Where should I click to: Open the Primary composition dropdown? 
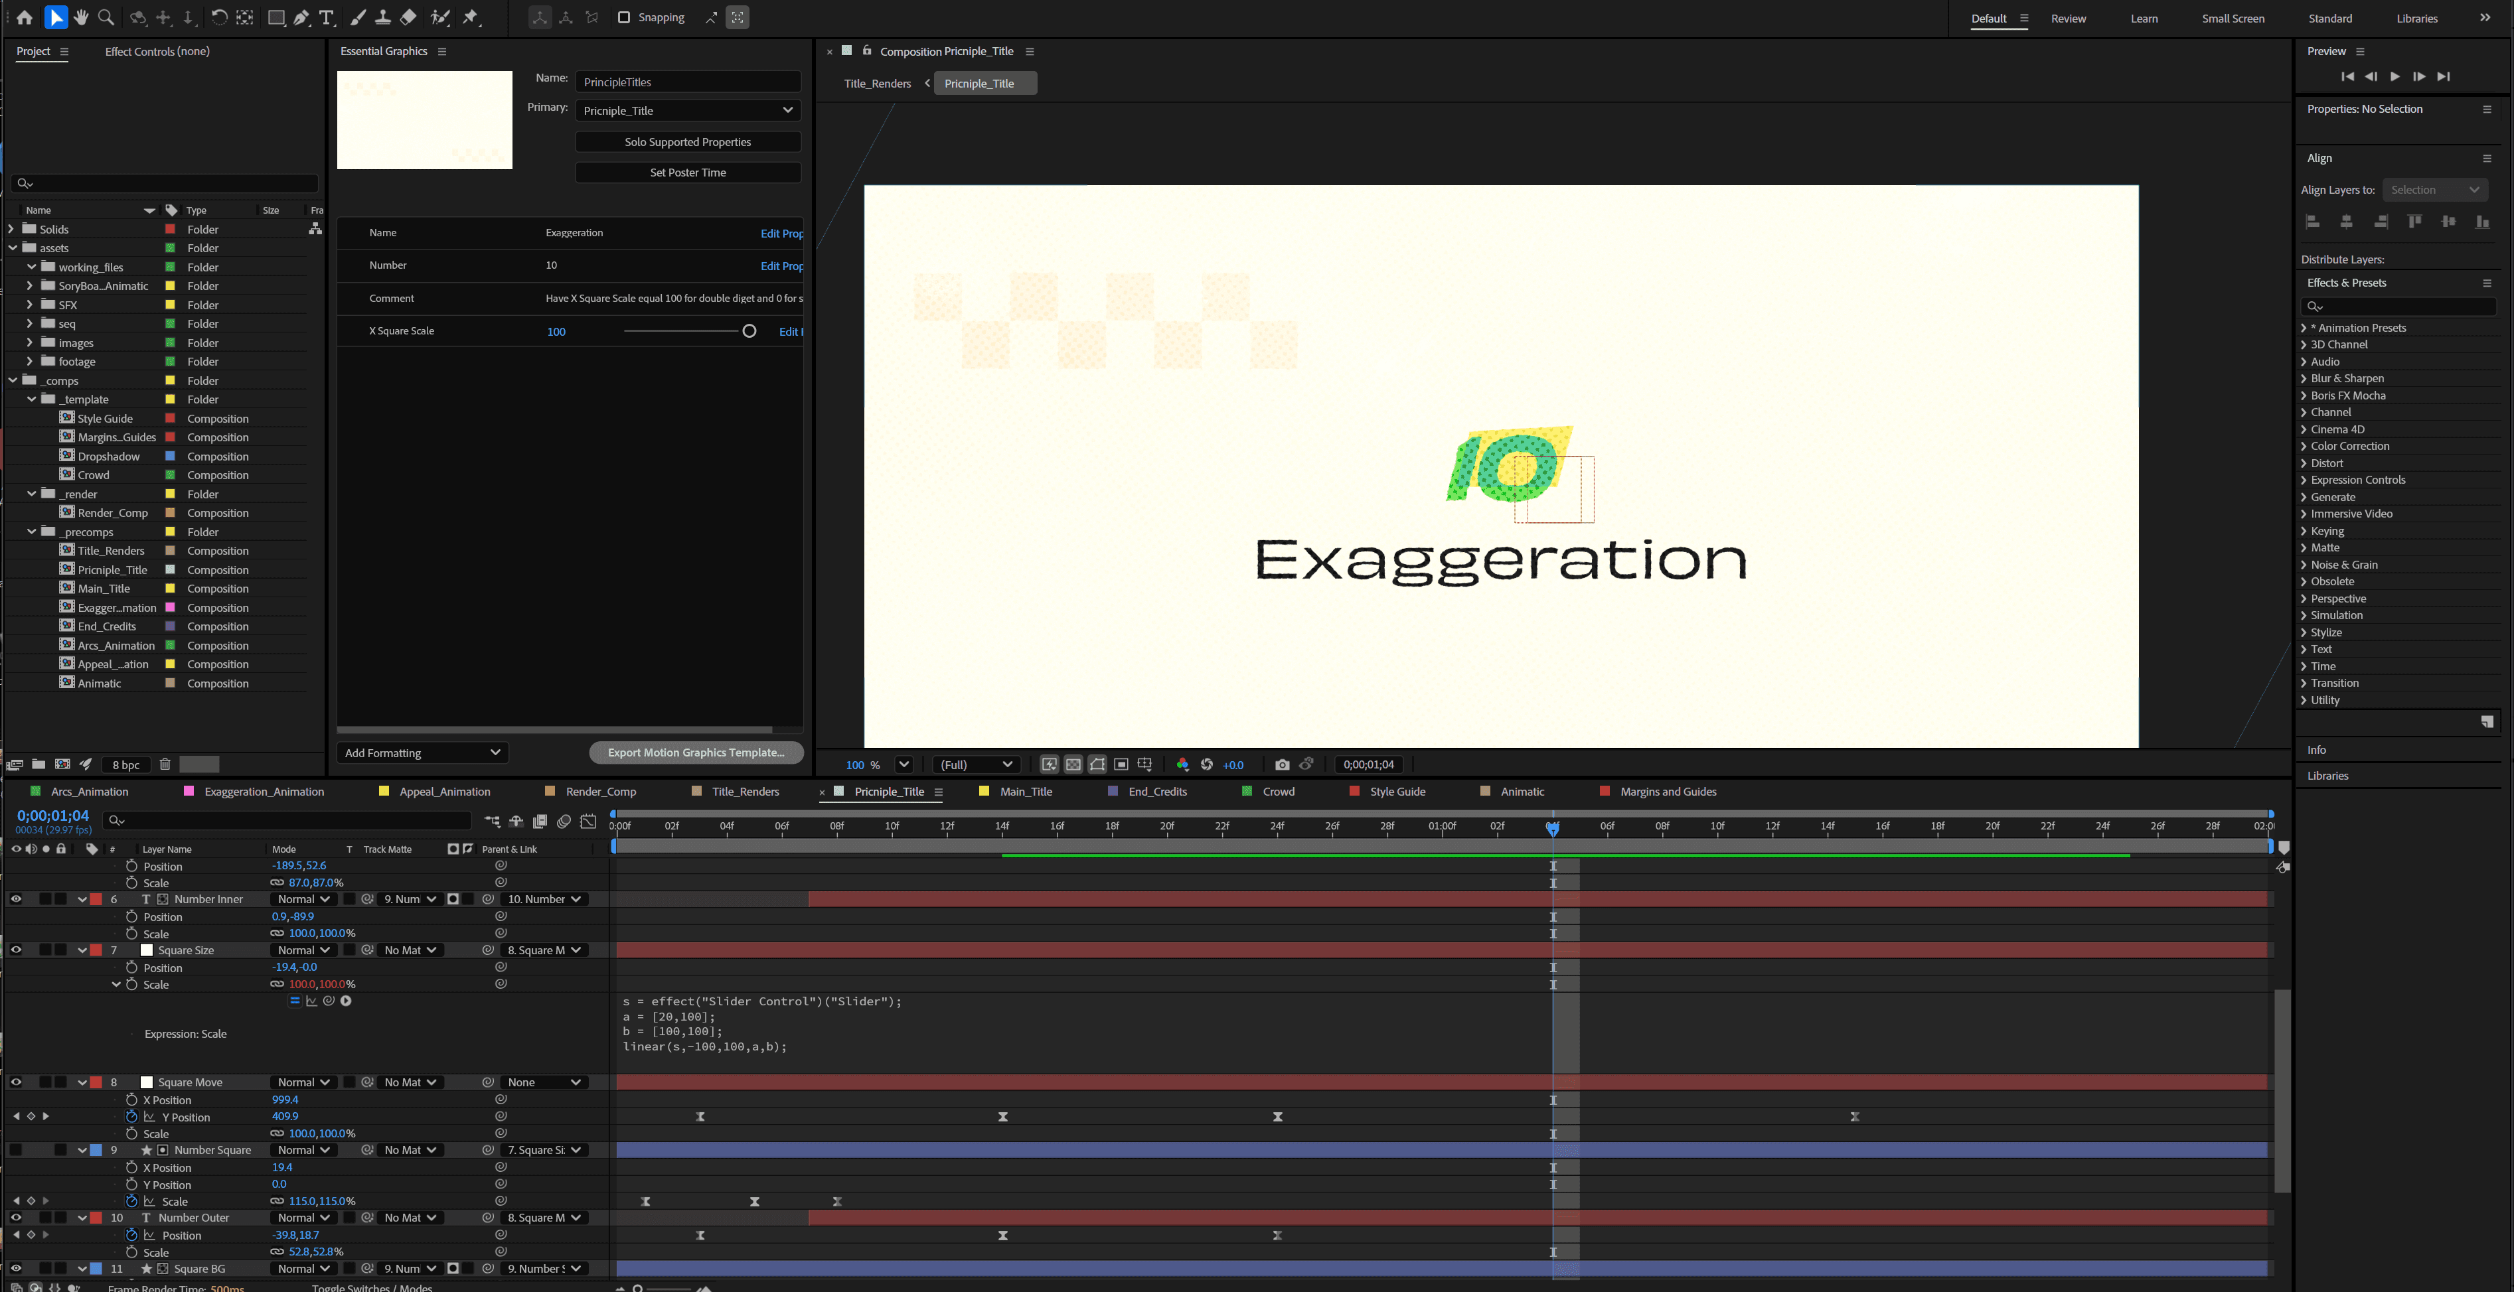(x=687, y=110)
